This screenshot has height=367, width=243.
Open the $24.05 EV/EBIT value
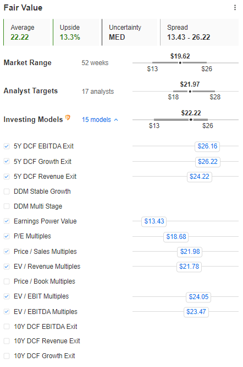click(x=198, y=297)
